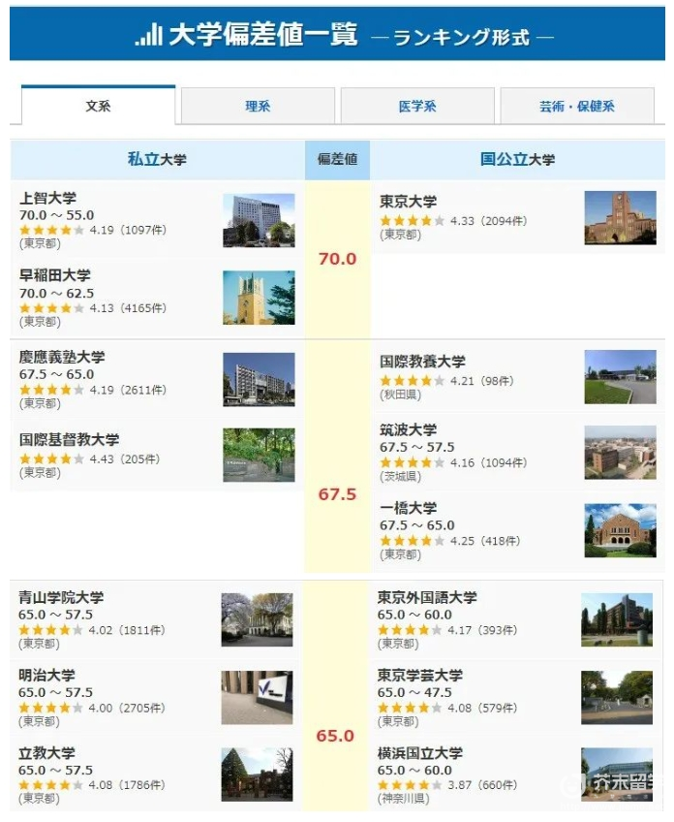Screen dimensions: 674x822
Task: Open the 国際教養大学 link
Action: pyautogui.click(x=422, y=362)
